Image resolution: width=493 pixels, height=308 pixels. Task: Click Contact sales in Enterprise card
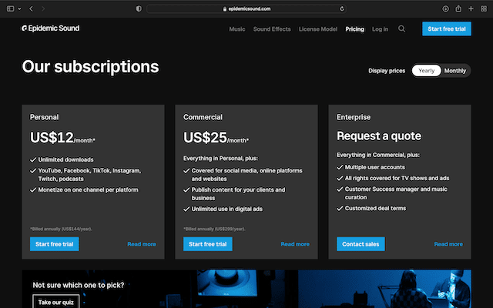361,244
